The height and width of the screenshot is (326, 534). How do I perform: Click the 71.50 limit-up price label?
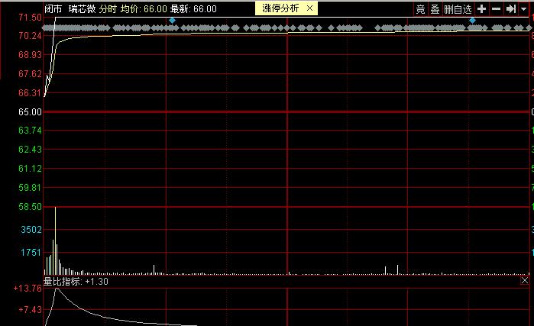(29, 18)
